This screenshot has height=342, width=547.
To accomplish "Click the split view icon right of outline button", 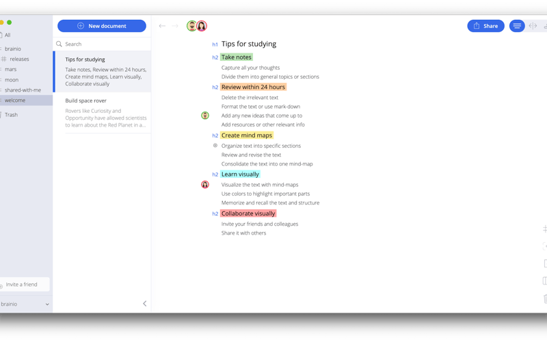I will (x=533, y=26).
